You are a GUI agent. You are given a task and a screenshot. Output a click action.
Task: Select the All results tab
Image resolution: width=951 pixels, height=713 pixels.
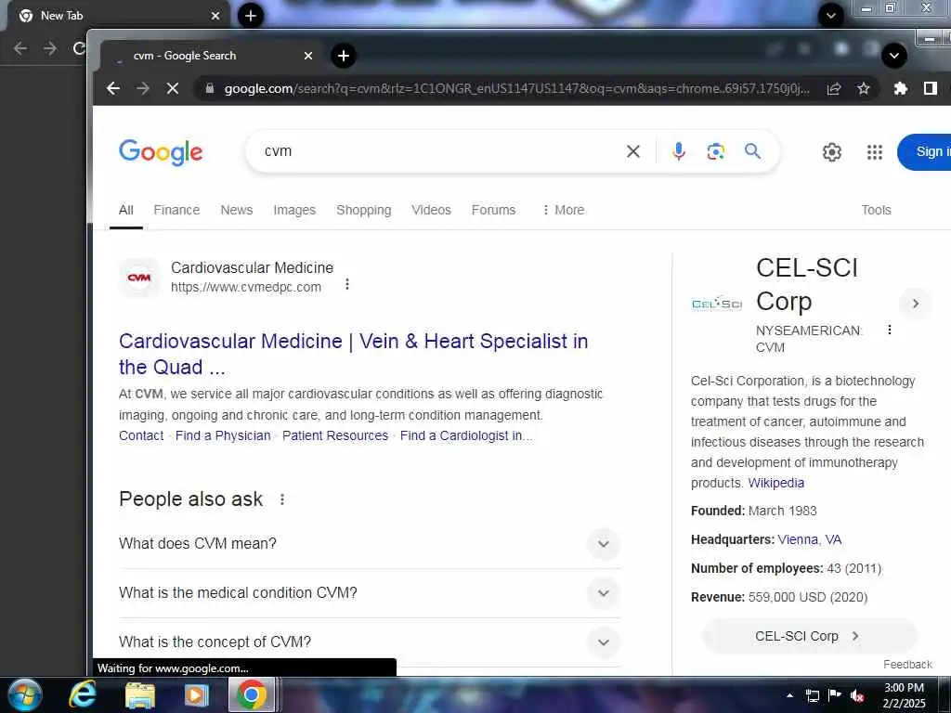[x=126, y=210]
